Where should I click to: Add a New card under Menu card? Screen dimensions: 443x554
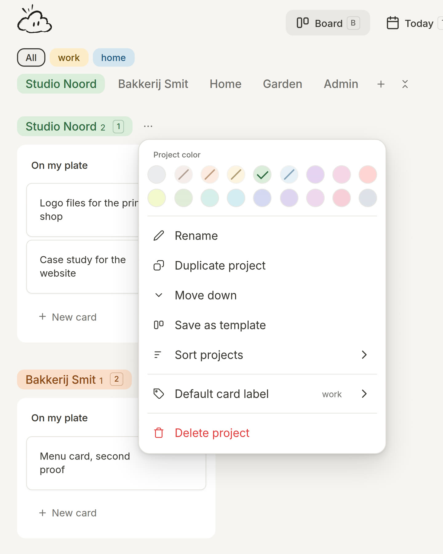click(x=68, y=513)
